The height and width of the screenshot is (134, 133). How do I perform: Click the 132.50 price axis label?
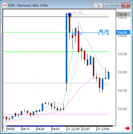coord(122,91)
